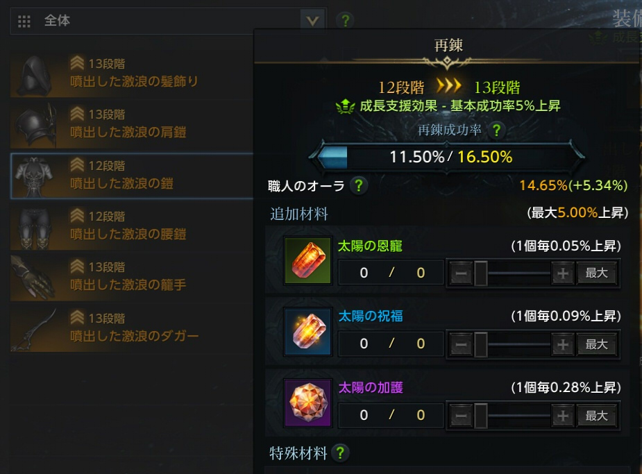Select the 太陽の恩寵 material icon

[x=308, y=261]
